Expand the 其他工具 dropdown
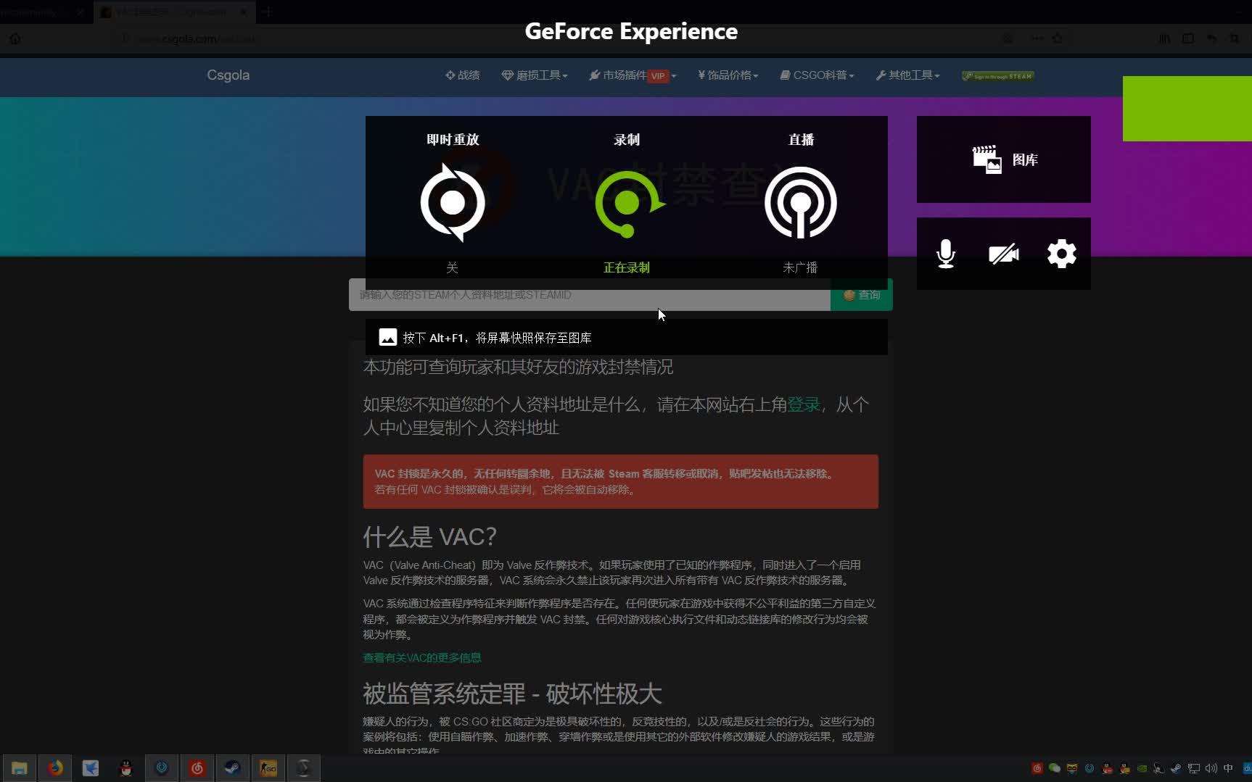The height and width of the screenshot is (782, 1252). 908,75
